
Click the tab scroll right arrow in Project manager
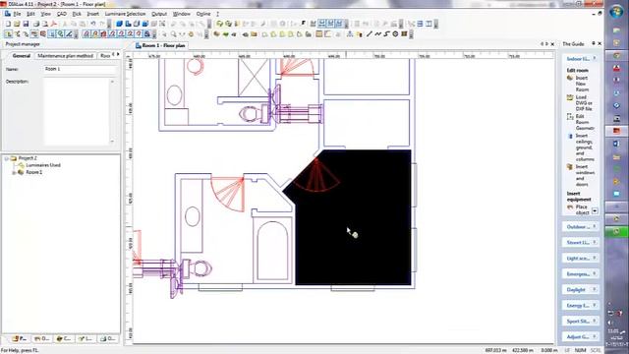[x=118, y=54]
